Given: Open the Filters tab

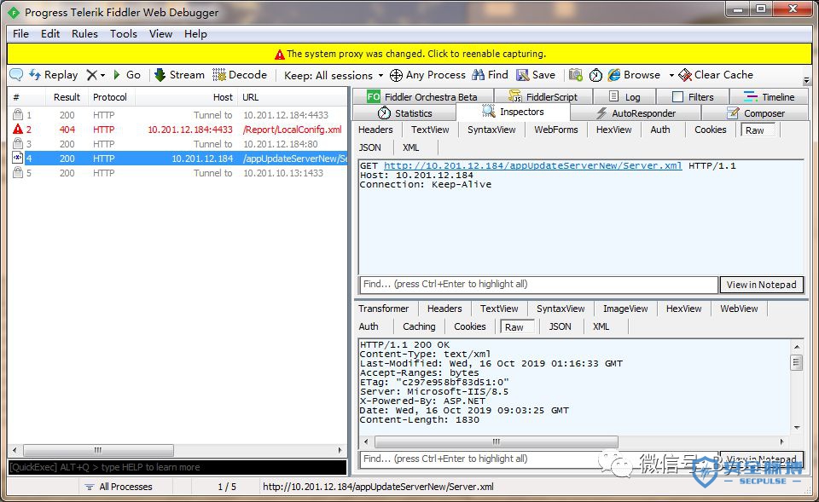Looking at the screenshot, I should (693, 96).
